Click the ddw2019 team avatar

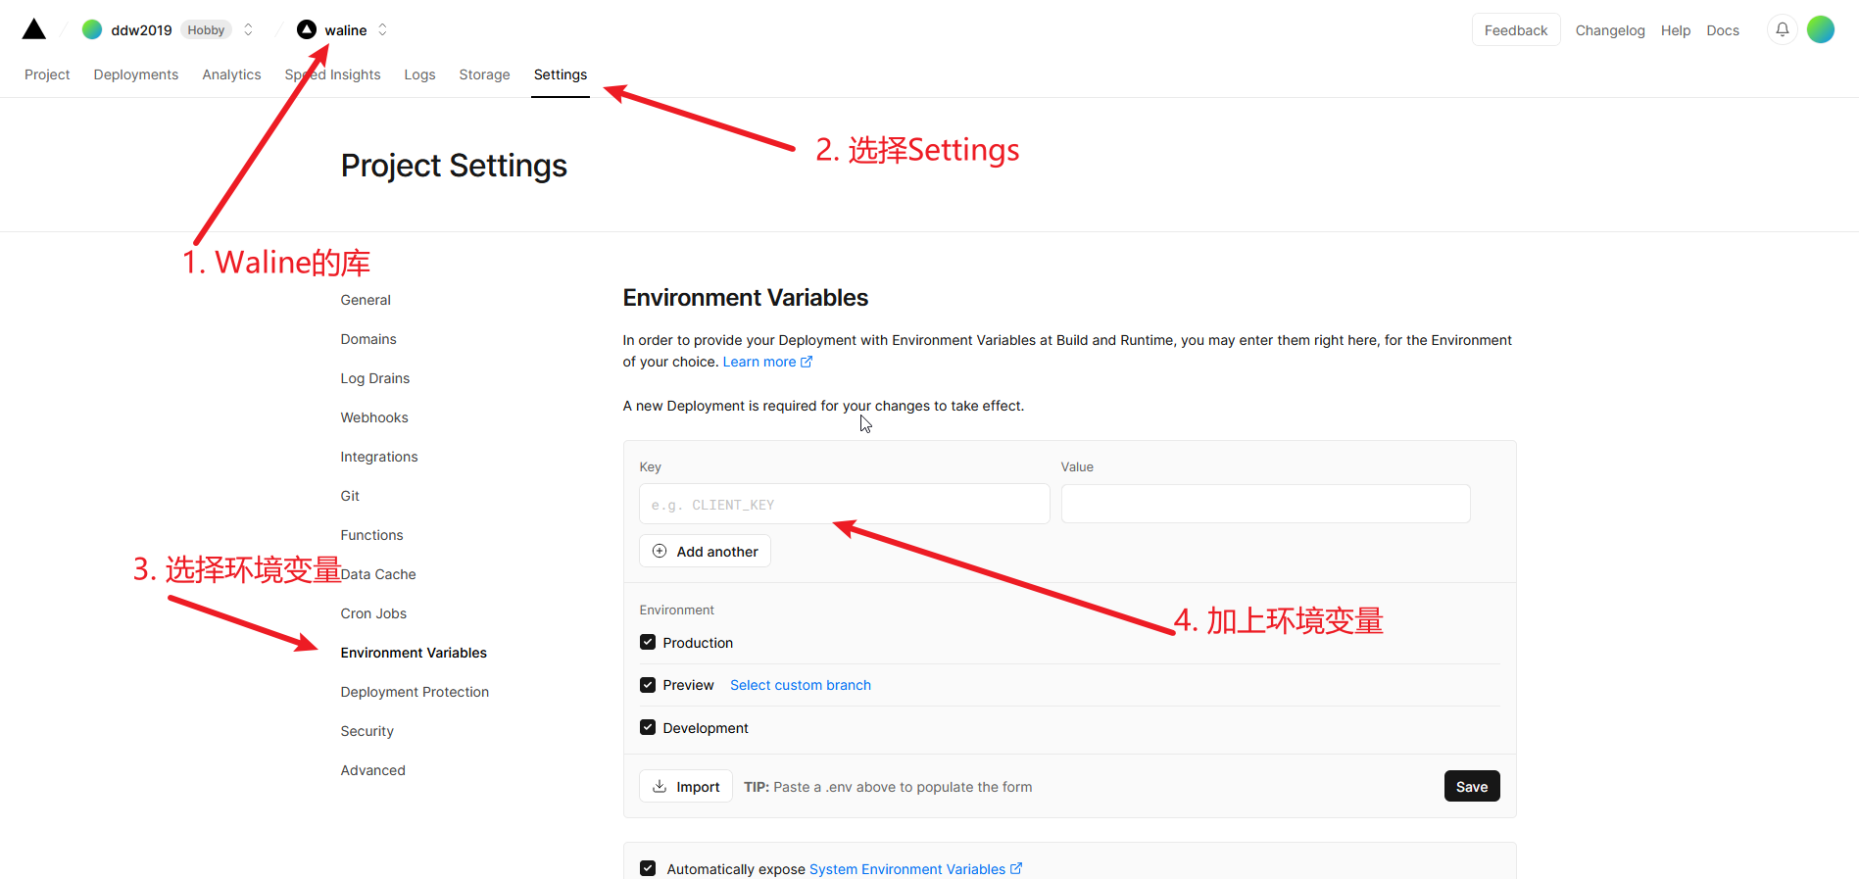pyautogui.click(x=92, y=29)
